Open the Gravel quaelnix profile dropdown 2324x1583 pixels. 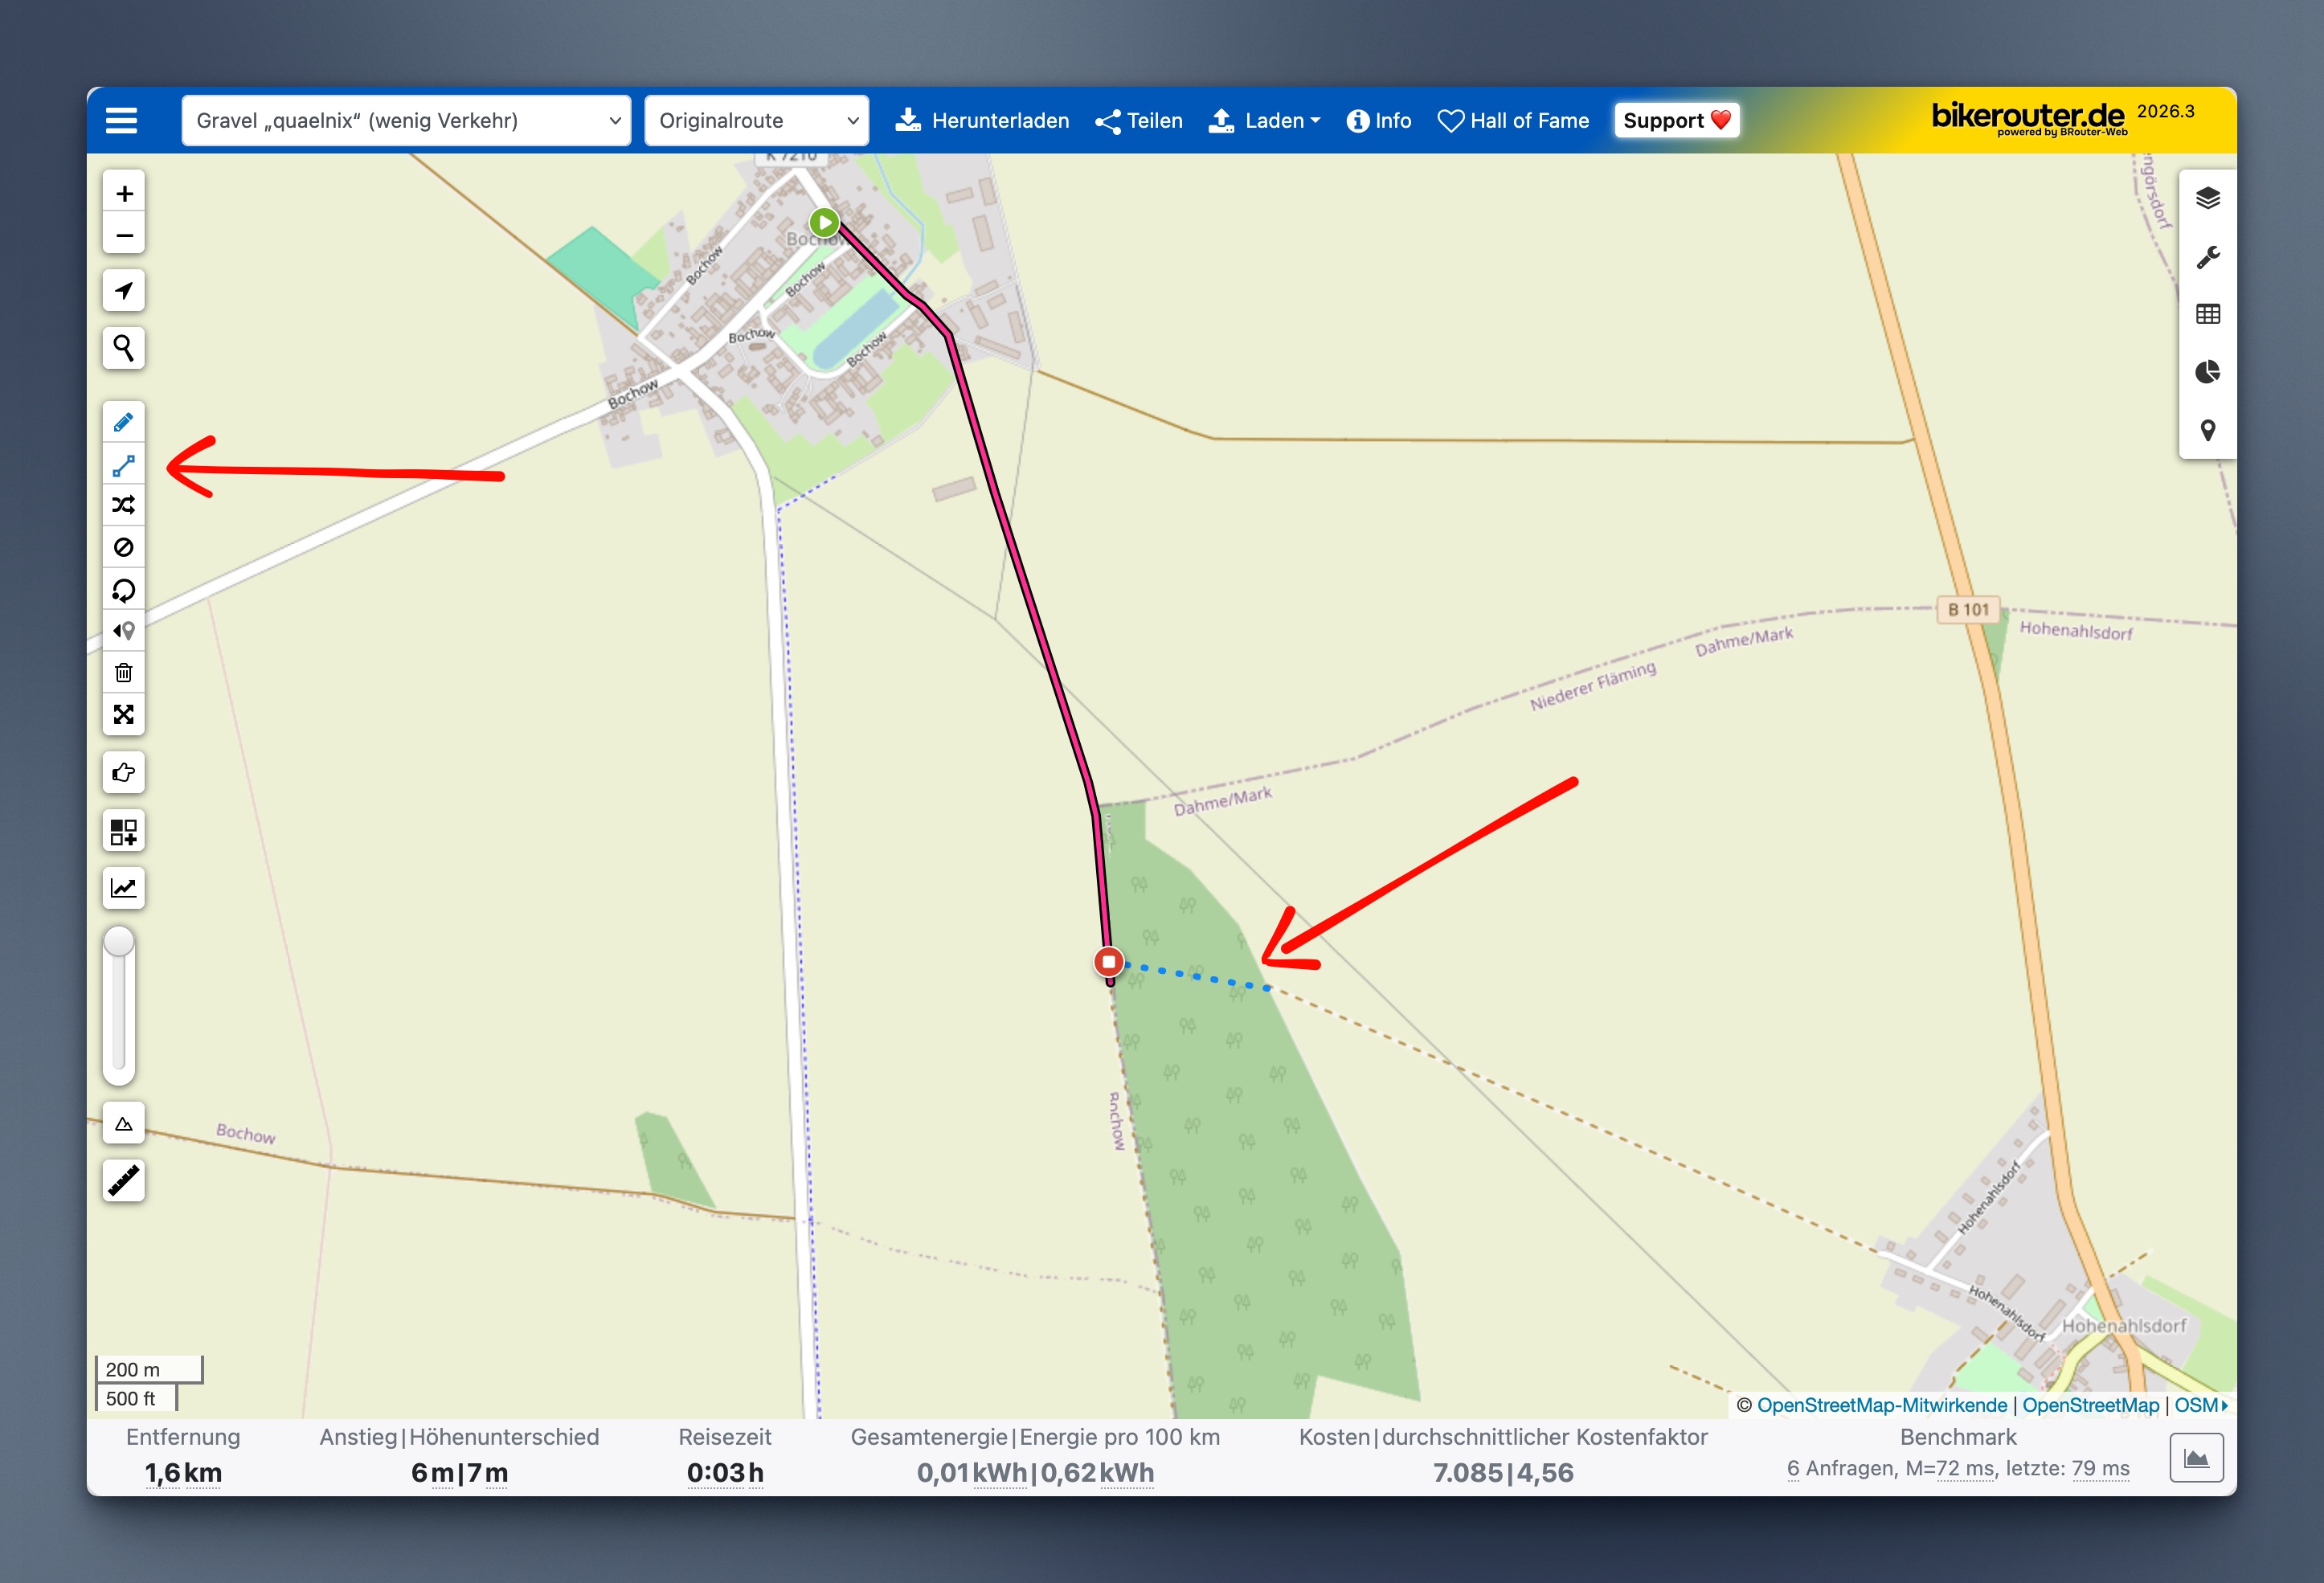(x=406, y=121)
